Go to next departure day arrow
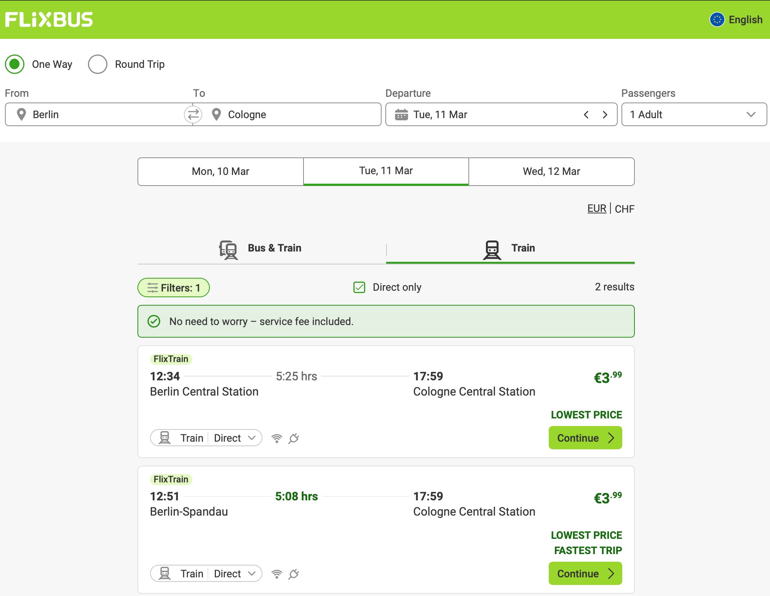Image resolution: width=770 pixels, height=596 pixels. tap(605, 114)
